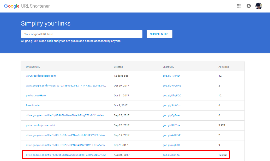Click the 'URL Shortener' title text

point(35,6)
